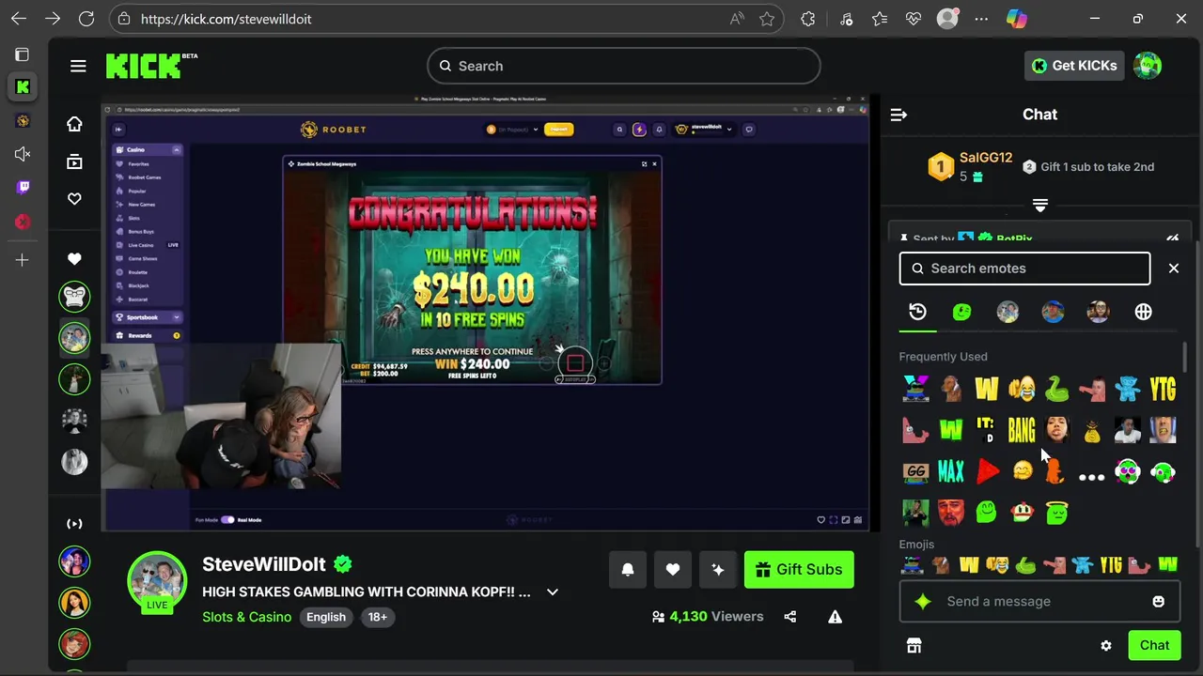The image size is (1203, 676).
Task: Close the Zombie School Megaways game window
Action: pyautogui.click(x=654, y=164)
